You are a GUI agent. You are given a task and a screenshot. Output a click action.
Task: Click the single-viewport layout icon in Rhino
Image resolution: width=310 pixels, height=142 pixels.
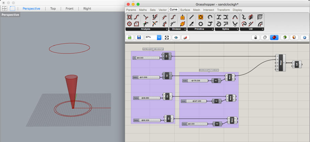click(12, 9)
